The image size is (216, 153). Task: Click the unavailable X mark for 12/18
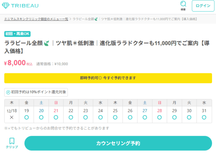[x=12, y=117]
